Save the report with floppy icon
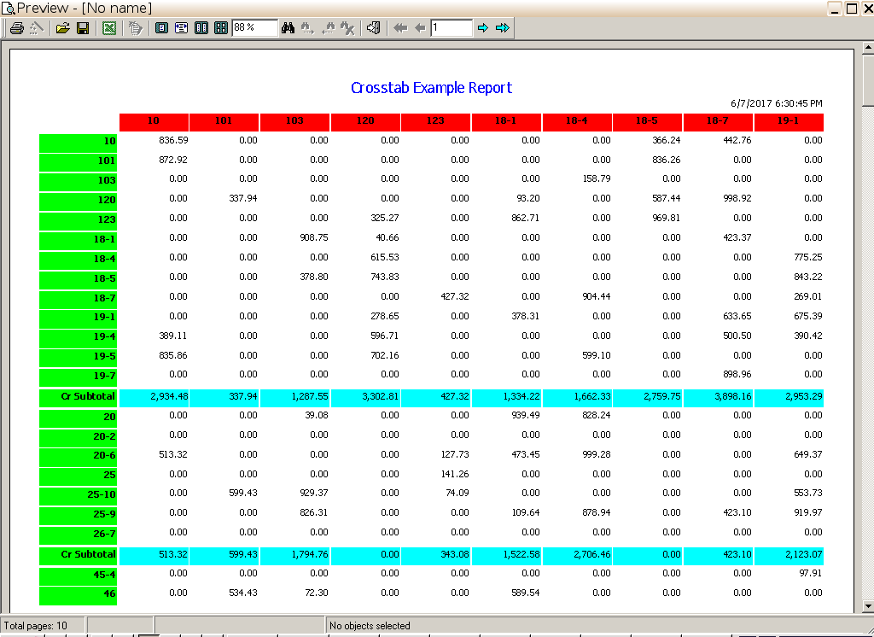The height and width of the screenshot is (637, 874). coord(83,28)
